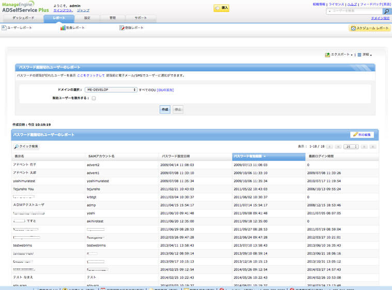This screenshot has width=392, height=290.
Task: Click the クイック検索 magnifier button
Action: (x=26, y=147)
